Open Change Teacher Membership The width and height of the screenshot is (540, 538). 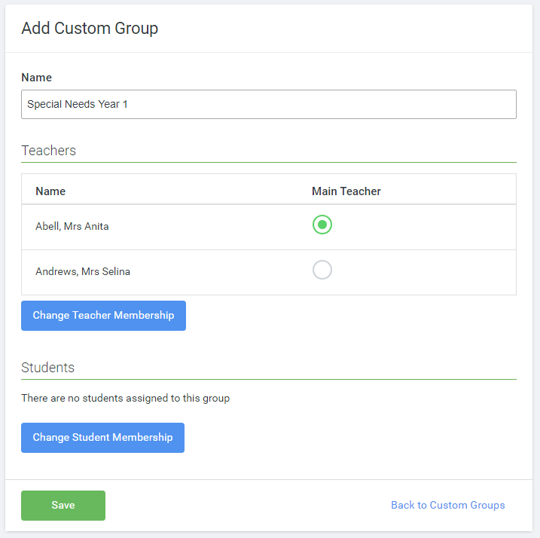tap(103, 316)
